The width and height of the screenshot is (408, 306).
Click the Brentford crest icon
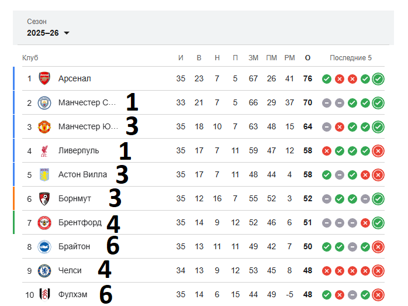point(44,223)
